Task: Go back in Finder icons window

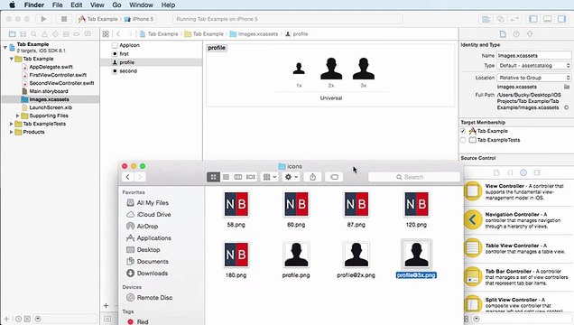Action: (x=128, y=177)
